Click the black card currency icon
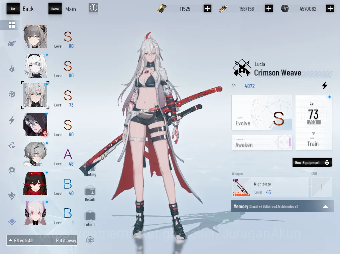Screen dimensions: 340x254 [162, 9]
